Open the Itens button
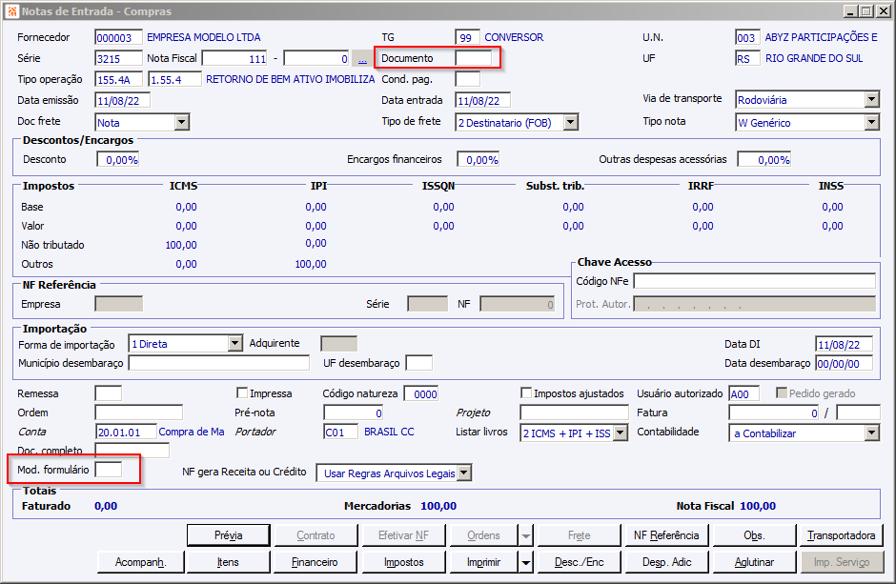The image size is (896, 584). tap(228, 562)
